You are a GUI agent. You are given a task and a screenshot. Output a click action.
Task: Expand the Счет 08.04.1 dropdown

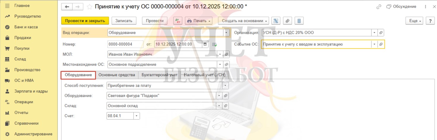pos(137,116)
